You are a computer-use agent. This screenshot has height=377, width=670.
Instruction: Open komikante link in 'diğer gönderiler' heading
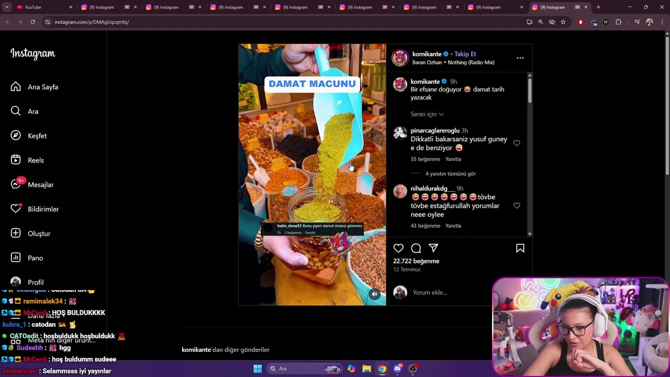tap(196, 350)
